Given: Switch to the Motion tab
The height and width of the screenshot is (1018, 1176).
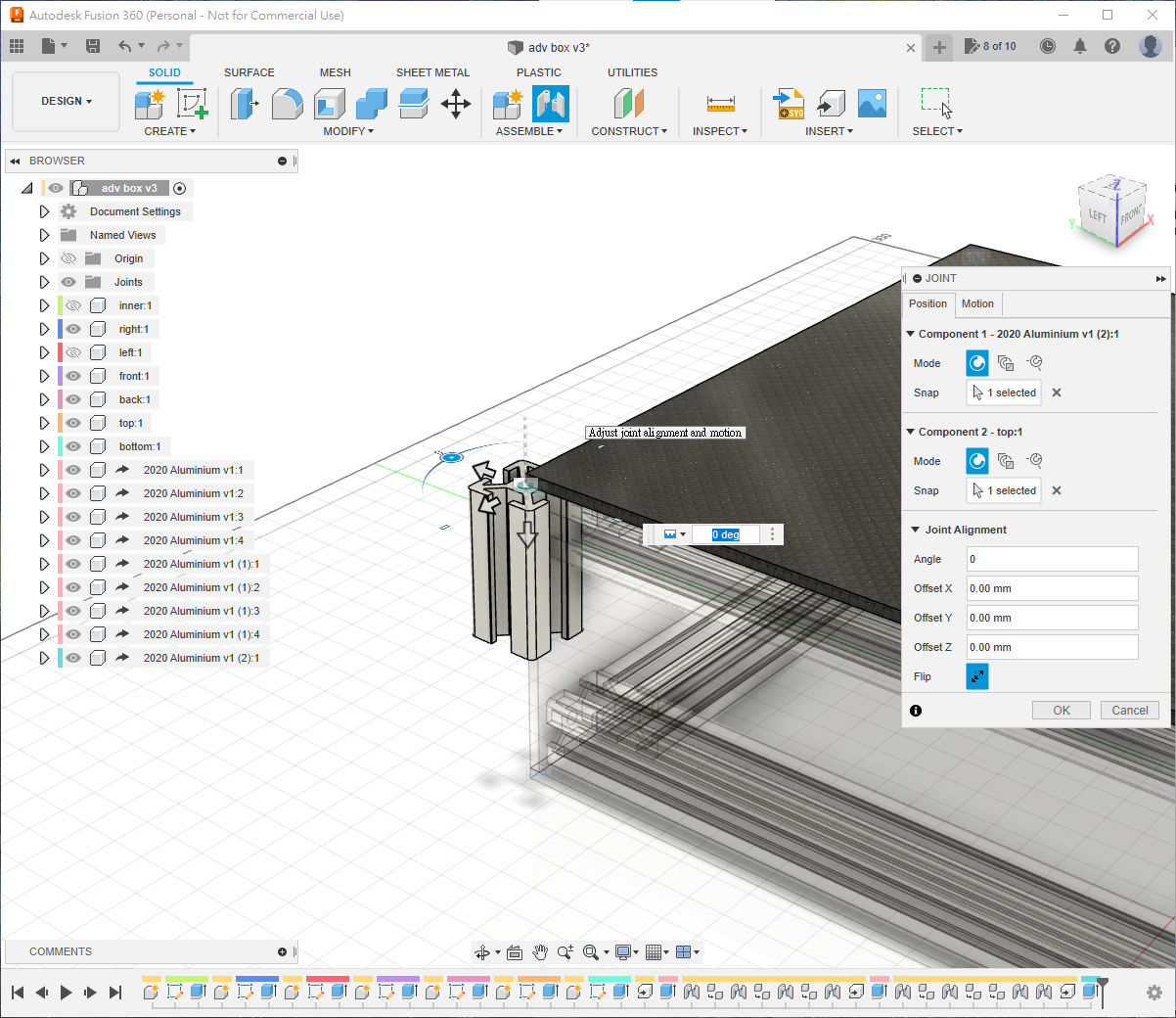Looking at the screenshot, I should [x=976, y=303].
